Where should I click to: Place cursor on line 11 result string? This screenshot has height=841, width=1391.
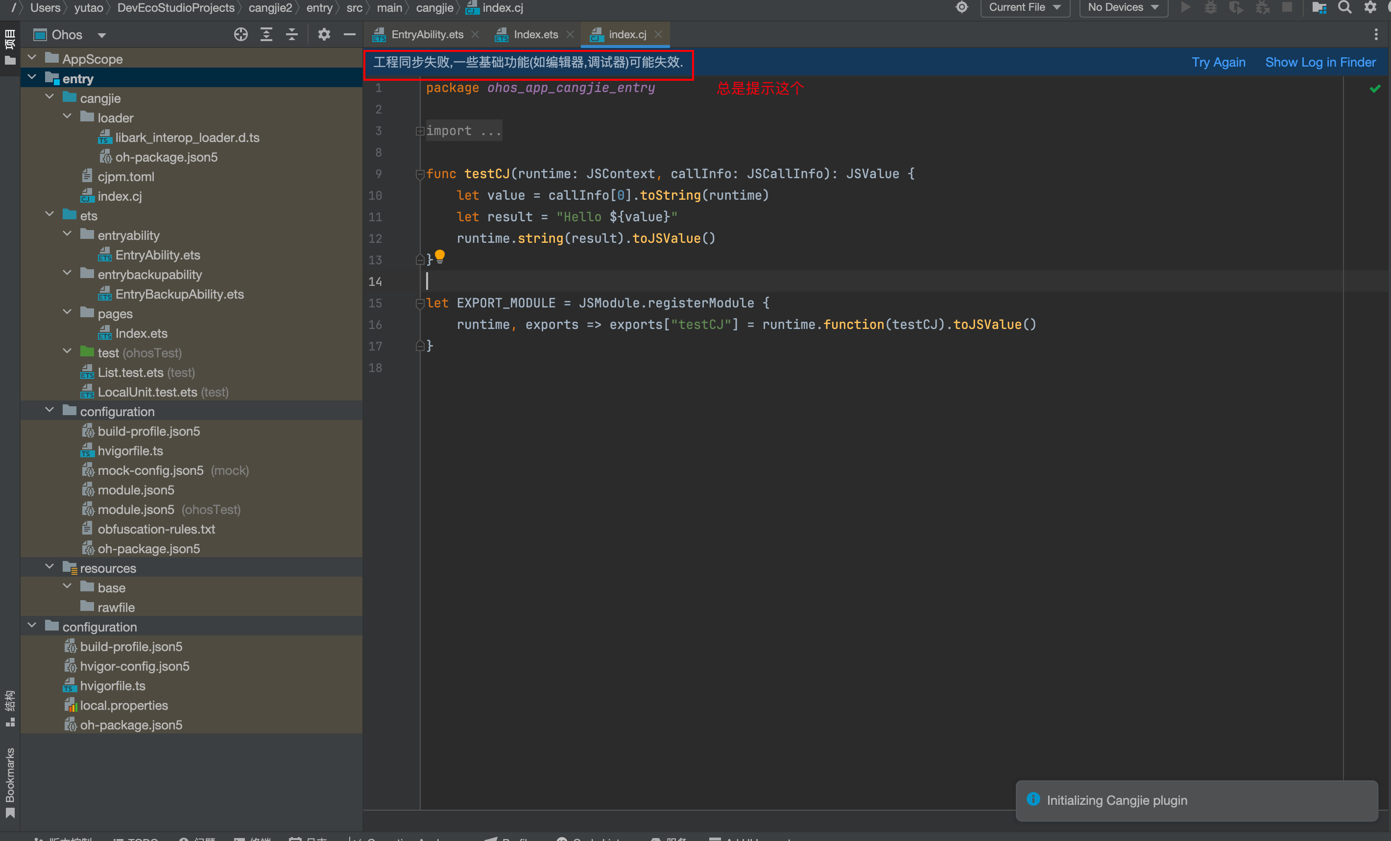617,216
